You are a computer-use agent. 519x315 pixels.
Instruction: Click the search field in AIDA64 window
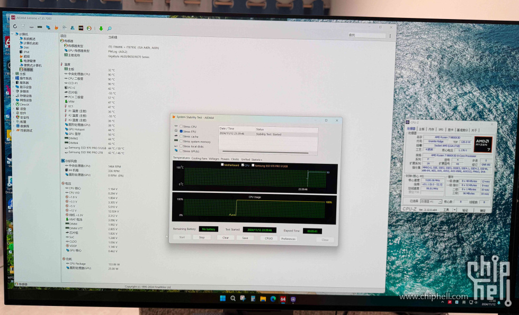[x=366, y=35]
